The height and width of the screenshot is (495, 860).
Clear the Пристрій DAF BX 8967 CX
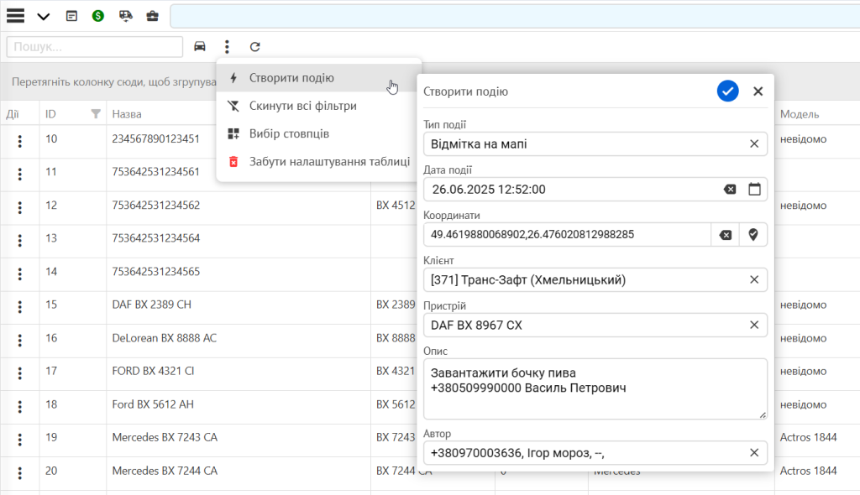pos(754,325)
